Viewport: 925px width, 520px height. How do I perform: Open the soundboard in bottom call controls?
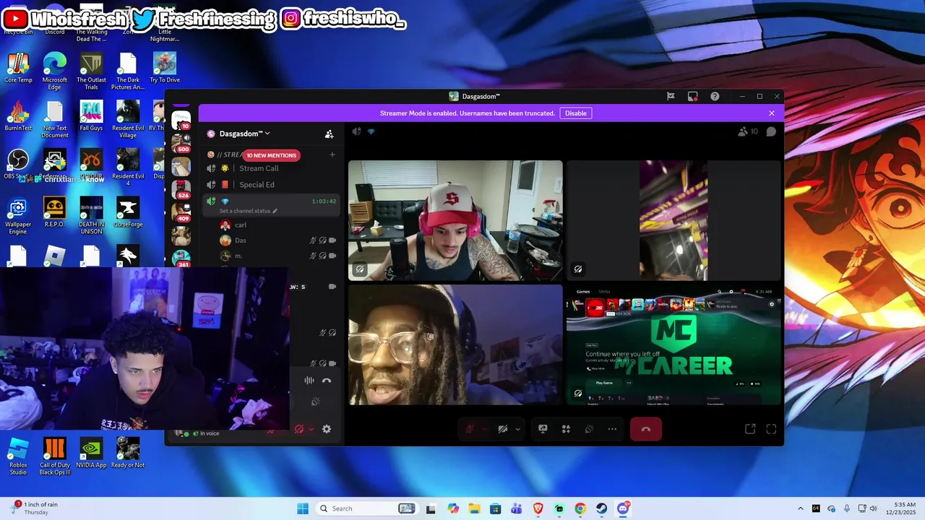pyautogui.click(x=589, y=429)
